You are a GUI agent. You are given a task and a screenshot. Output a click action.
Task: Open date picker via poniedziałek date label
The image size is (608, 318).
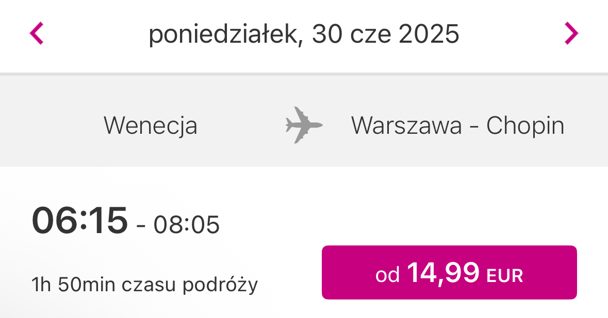pyautogui.click(x=304, y=34)
